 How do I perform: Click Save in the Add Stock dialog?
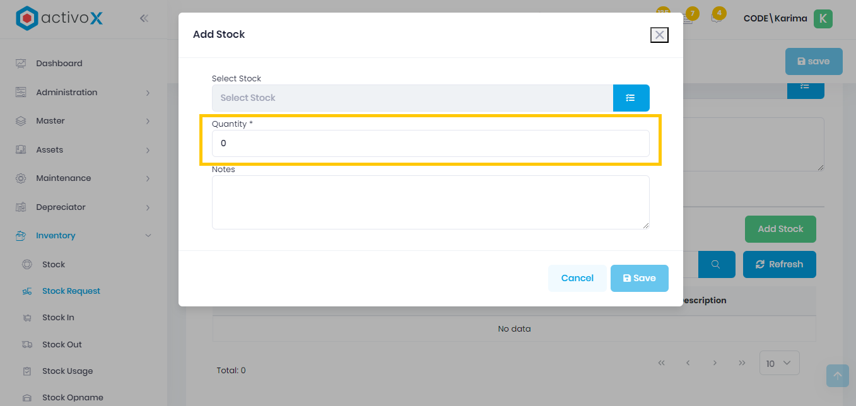[x=639, y=278]
